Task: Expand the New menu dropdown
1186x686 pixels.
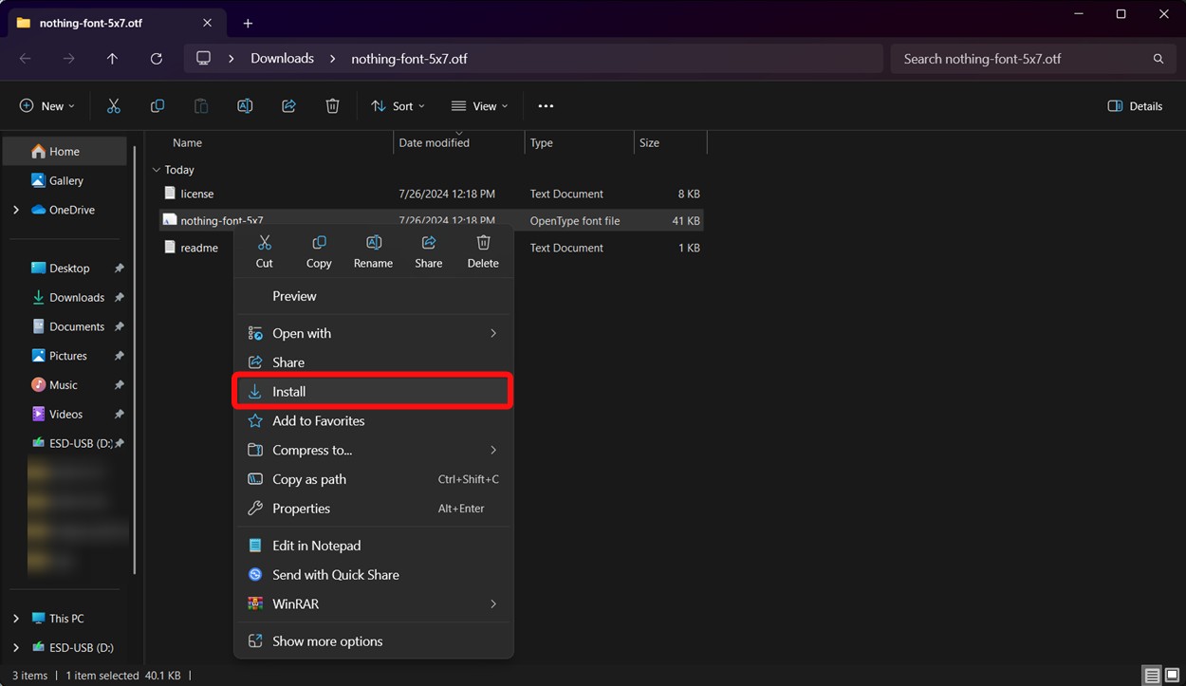Action: (46, 105)
